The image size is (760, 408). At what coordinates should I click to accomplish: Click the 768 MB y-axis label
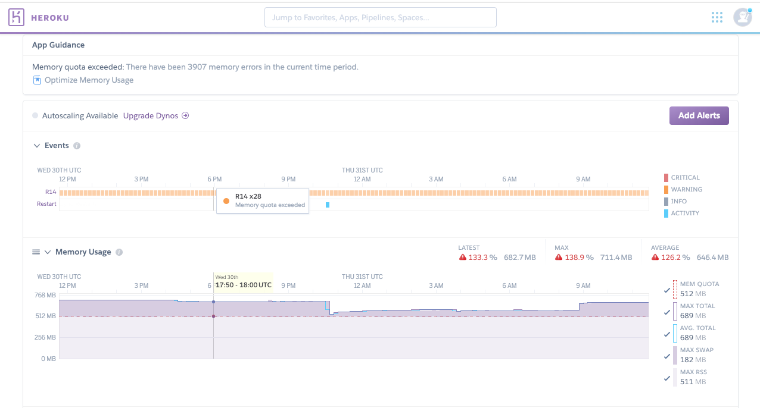45,296
